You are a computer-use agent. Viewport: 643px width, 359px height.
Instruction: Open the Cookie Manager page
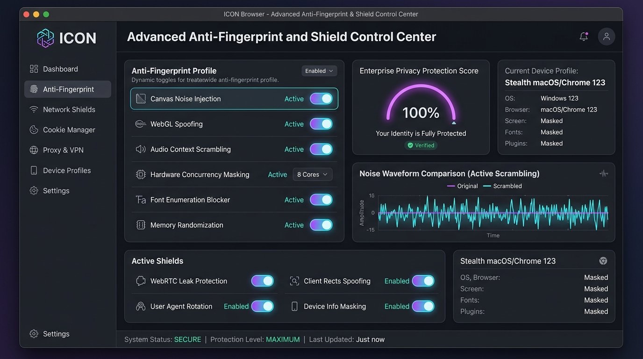(68, 129)
